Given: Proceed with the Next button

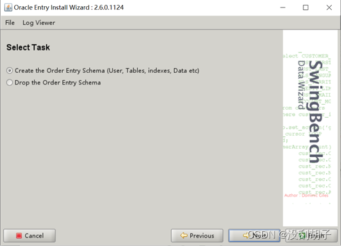Looking at the screenshot, I should [x=254, y=236].
